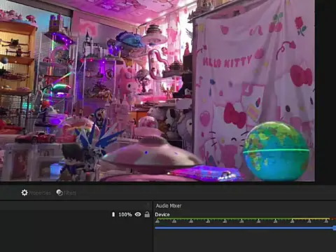The image size is (336, 252).
Task: Click the small dock icon above the lock
Action: [x=148, y=204]
